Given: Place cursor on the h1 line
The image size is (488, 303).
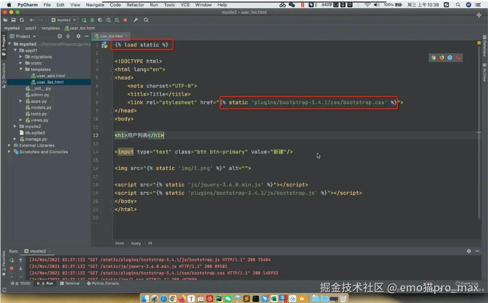Looking at the screenshot, I should coord(139,135).
